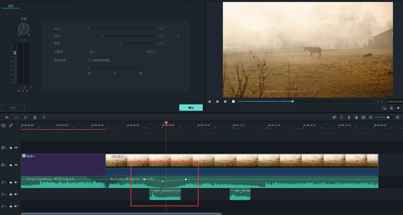Select the purple title clip on timeline

[x=63, y=164]
